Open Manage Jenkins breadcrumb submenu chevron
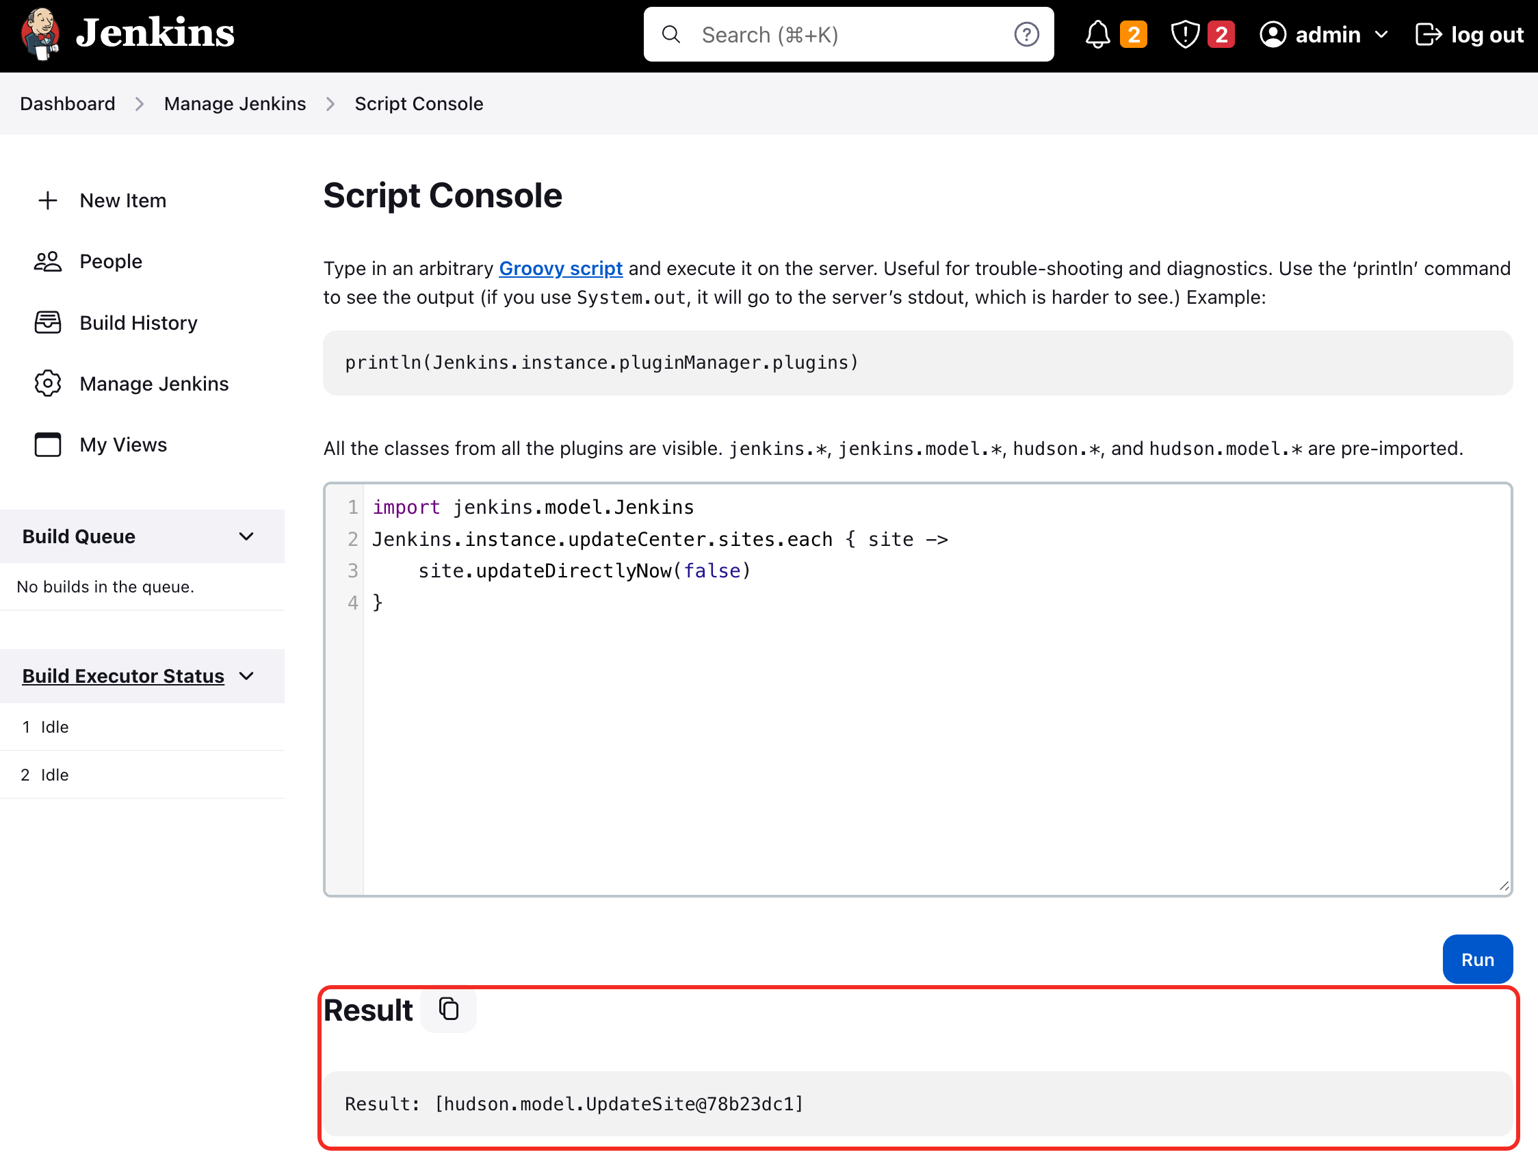 330,103
